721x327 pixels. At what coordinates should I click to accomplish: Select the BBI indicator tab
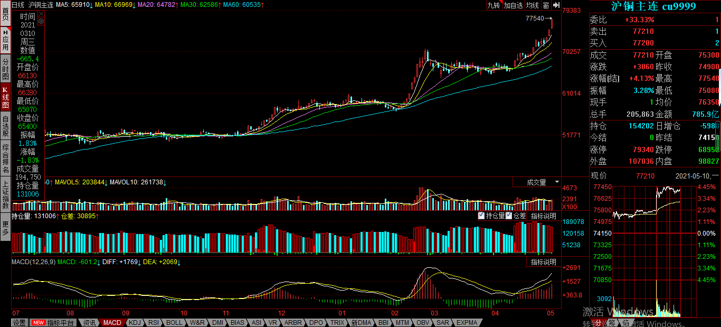coord(384,323)
